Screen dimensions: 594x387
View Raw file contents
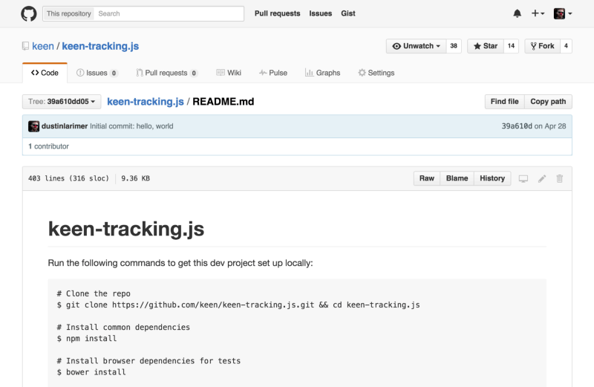pyautogui.click(x=426, y=178)
